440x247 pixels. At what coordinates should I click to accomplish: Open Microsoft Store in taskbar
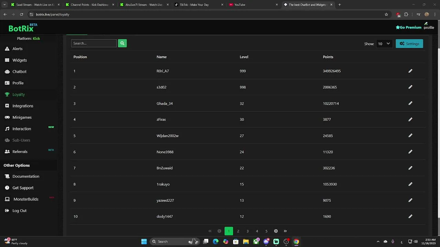point(236,242)
